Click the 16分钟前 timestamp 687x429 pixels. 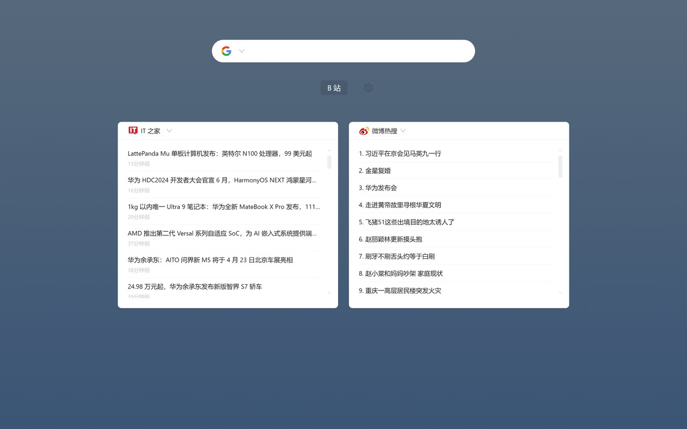[x=139, y=190]
